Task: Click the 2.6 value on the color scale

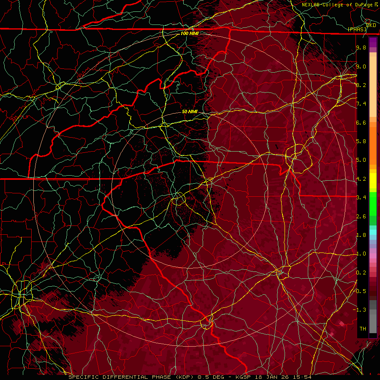Action: [361, 217]
